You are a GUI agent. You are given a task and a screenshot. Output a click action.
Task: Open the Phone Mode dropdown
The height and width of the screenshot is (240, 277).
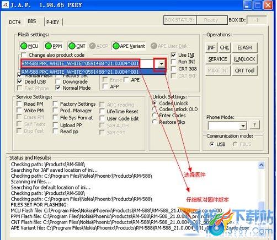click(243, 126)
